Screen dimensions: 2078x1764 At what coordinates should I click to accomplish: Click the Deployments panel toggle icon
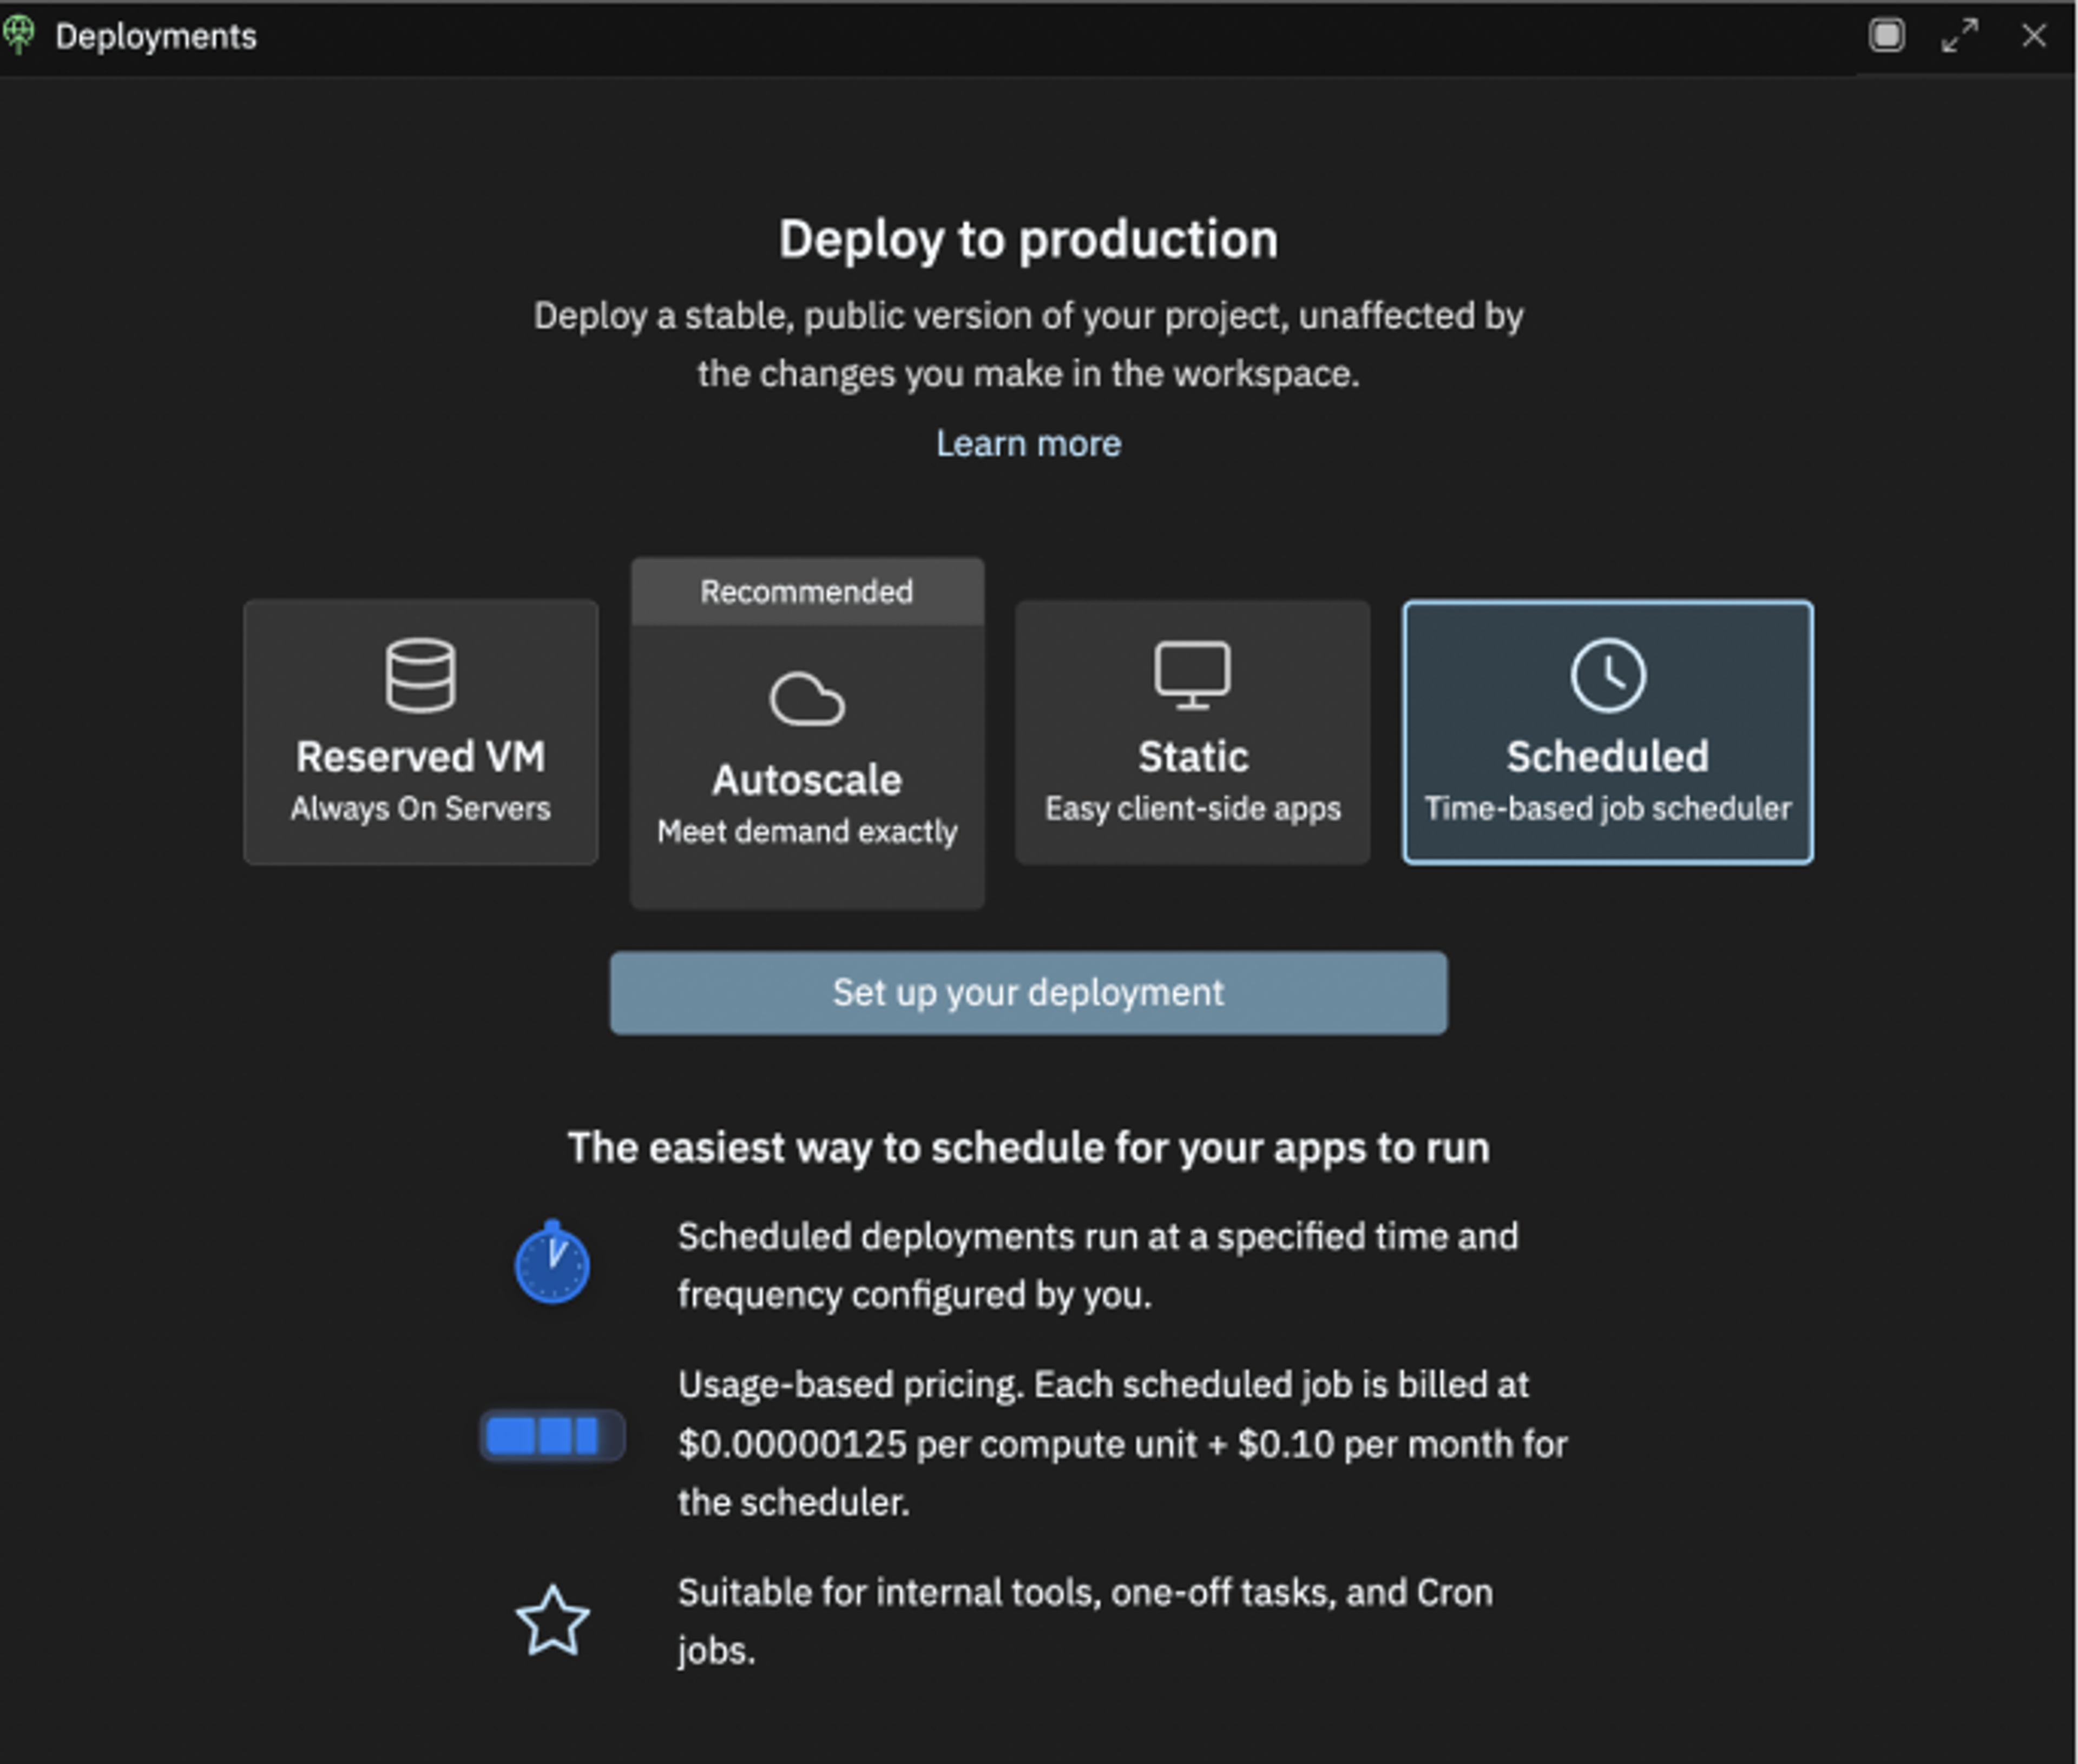click(x=1891, y=35)
